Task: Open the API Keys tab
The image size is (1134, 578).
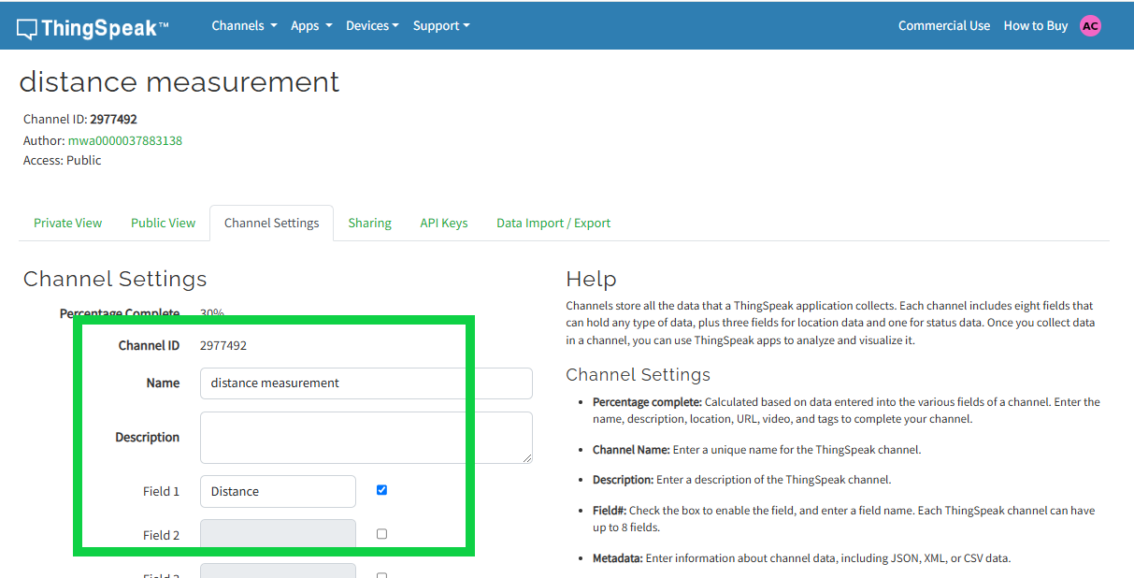Action: (444, 223)
